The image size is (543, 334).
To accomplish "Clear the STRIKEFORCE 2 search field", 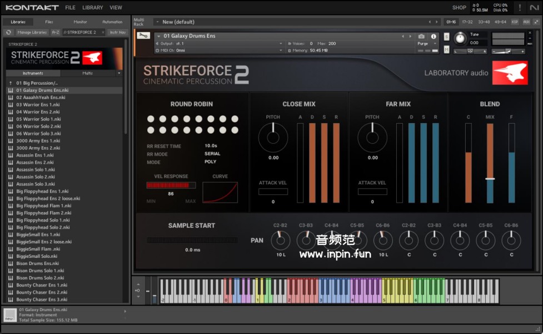I will [x=102, y=32].
